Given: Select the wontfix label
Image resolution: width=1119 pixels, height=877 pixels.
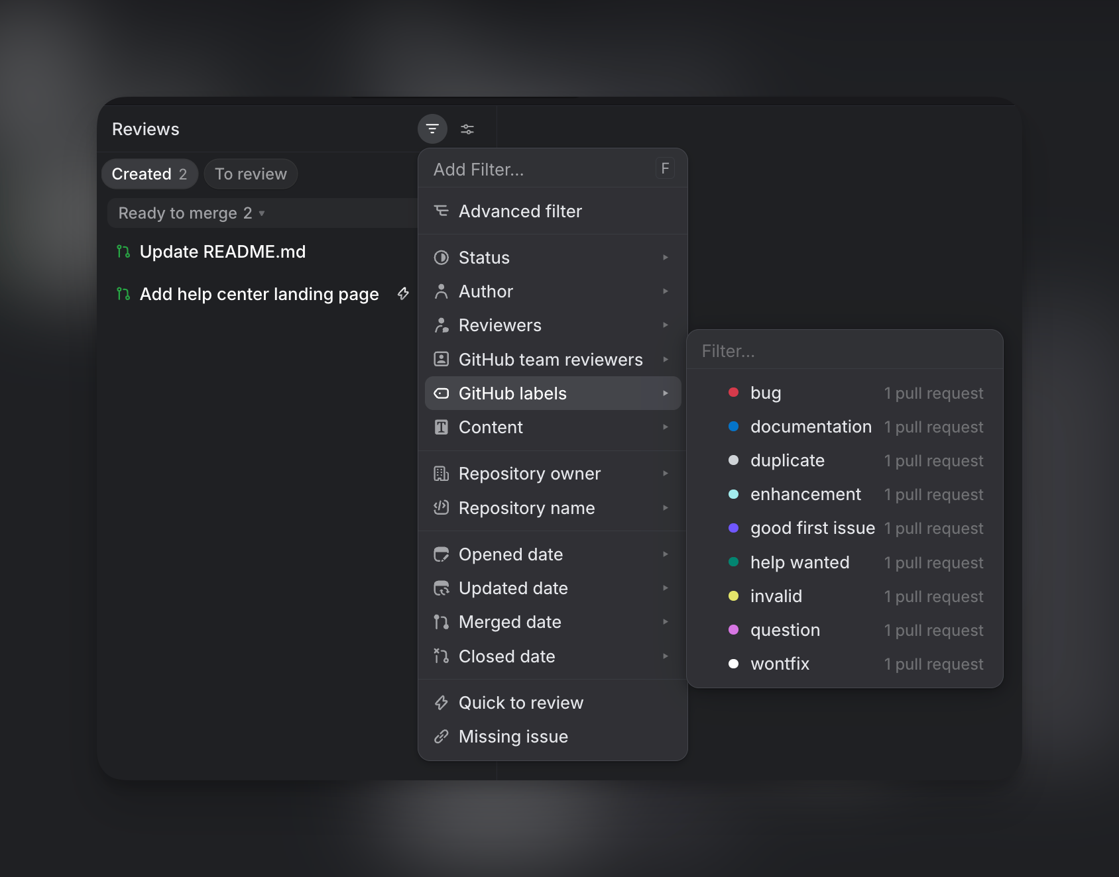Looking at the screenshot, I should pos(845,664).
